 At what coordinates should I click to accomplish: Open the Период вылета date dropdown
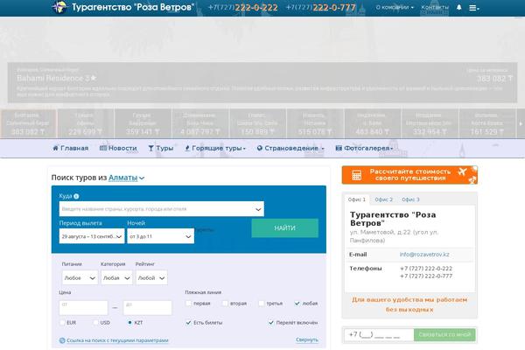(92, 236)
